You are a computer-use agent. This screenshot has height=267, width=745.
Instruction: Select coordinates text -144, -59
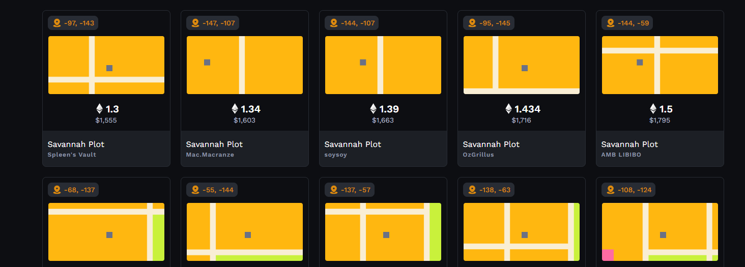[x=633, y=23]
